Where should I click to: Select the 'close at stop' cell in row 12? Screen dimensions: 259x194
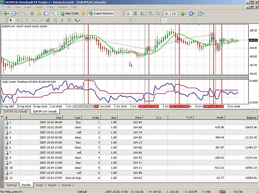(72, 178)
